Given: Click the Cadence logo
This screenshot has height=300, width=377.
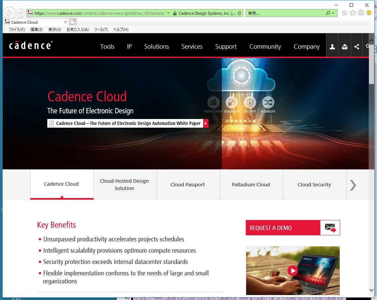Looking at the screenshot, I should tap(31, 45).
